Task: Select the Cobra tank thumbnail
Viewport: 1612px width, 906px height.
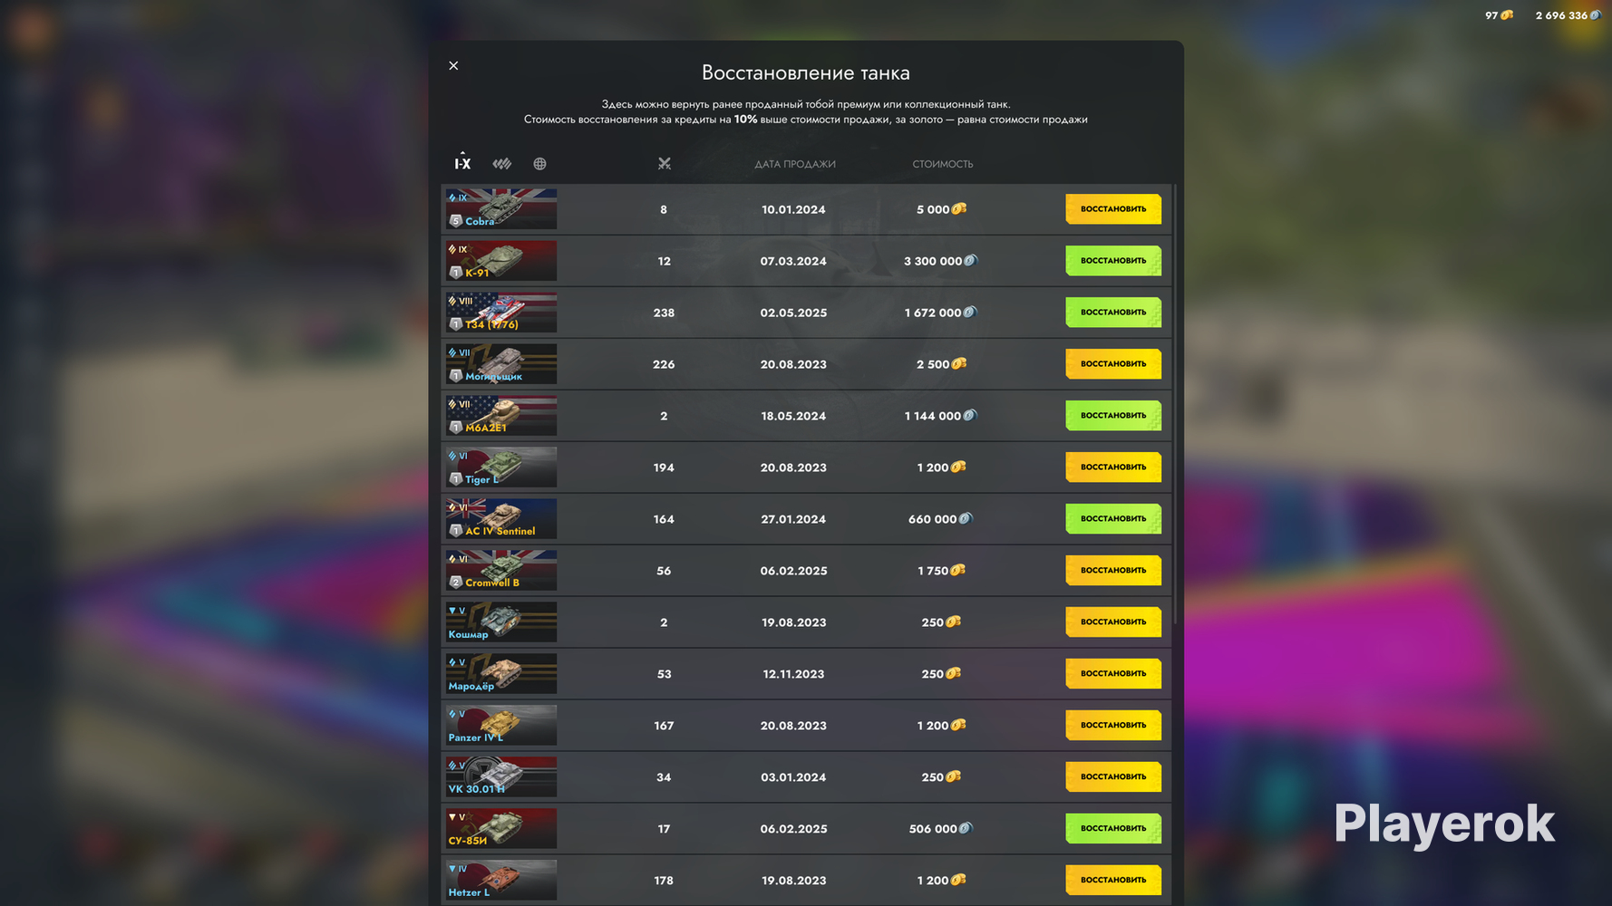Action: (x=500, y=209)
